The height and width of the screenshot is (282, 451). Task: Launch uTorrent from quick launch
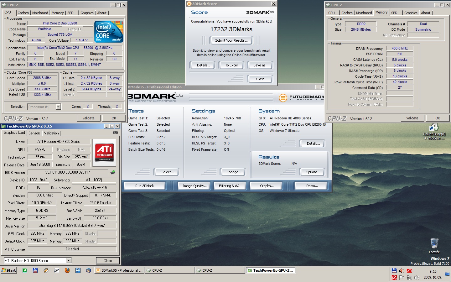(x=25, y=270)
